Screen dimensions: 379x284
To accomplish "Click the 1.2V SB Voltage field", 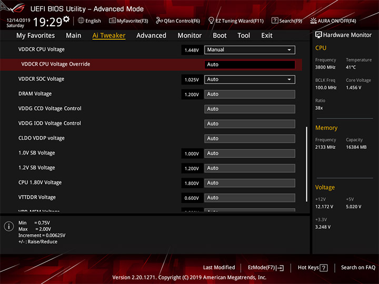I will pos(250,168).
